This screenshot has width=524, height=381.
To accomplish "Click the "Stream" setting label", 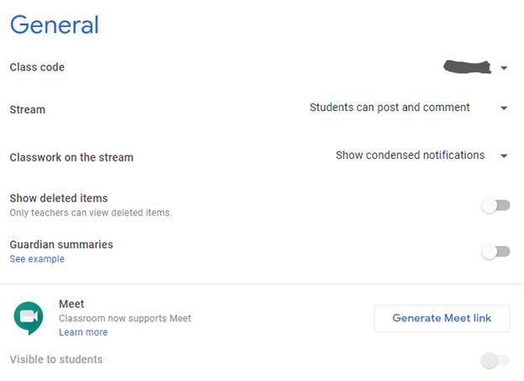I will pos(28,109).
